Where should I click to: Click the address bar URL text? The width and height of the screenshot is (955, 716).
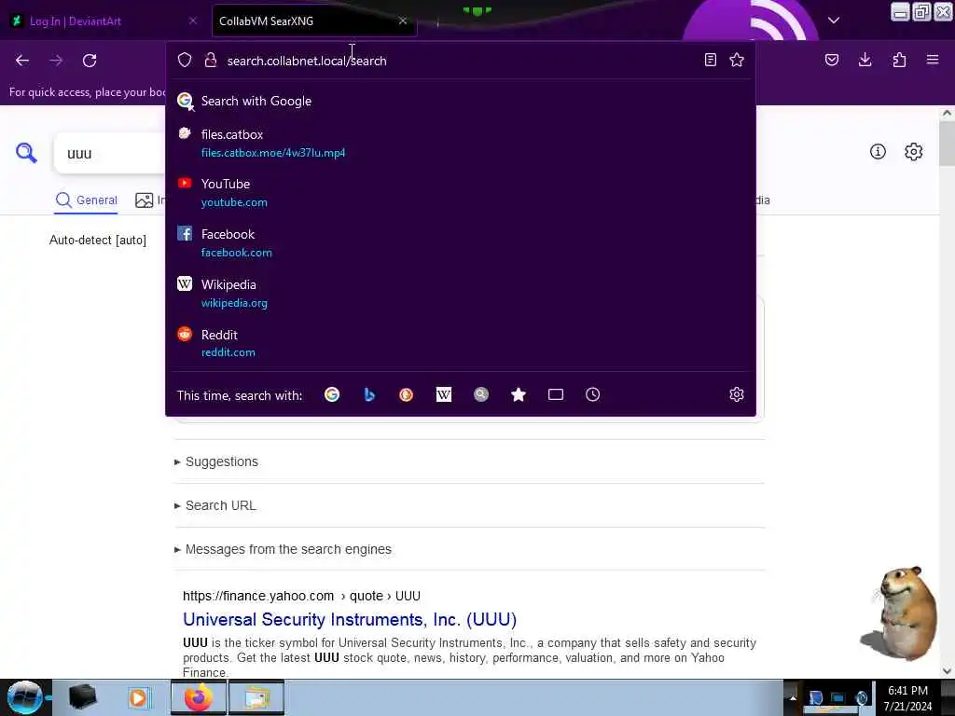pos(307,61)
